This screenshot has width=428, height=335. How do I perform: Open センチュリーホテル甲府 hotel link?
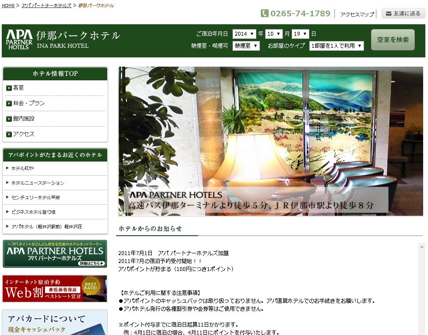pos(35,198)
